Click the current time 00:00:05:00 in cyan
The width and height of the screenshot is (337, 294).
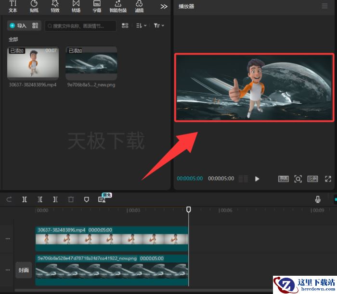click(190, 178)
